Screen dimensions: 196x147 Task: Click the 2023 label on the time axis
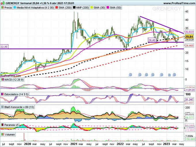pyautogui.click(x=166, y=144)
